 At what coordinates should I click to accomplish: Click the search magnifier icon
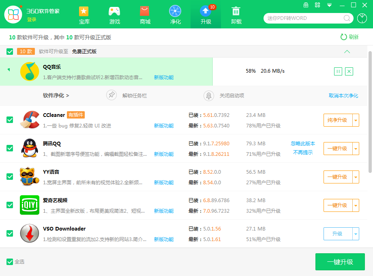347,18
